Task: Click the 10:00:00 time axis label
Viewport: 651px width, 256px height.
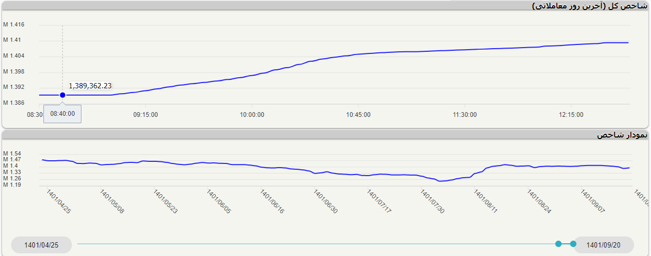Action: 252,114
